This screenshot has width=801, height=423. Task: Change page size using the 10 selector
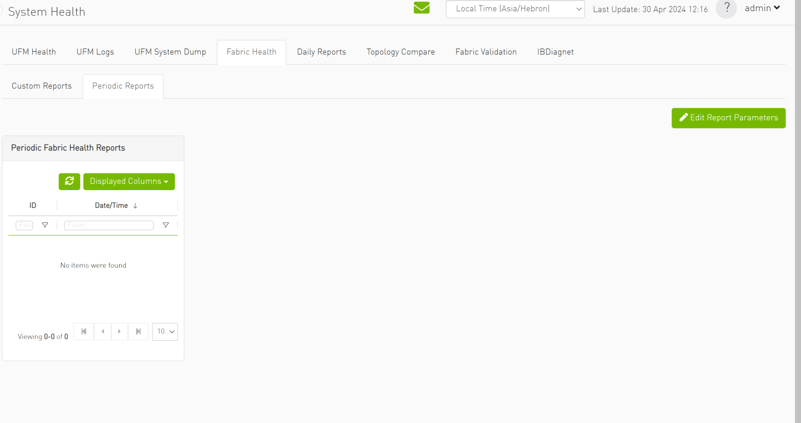pos(165,331)
